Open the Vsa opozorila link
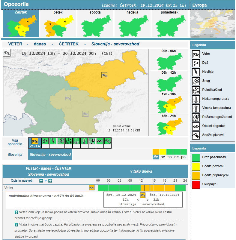This screenshot has height=240, width=236. (x=15, y=142)
